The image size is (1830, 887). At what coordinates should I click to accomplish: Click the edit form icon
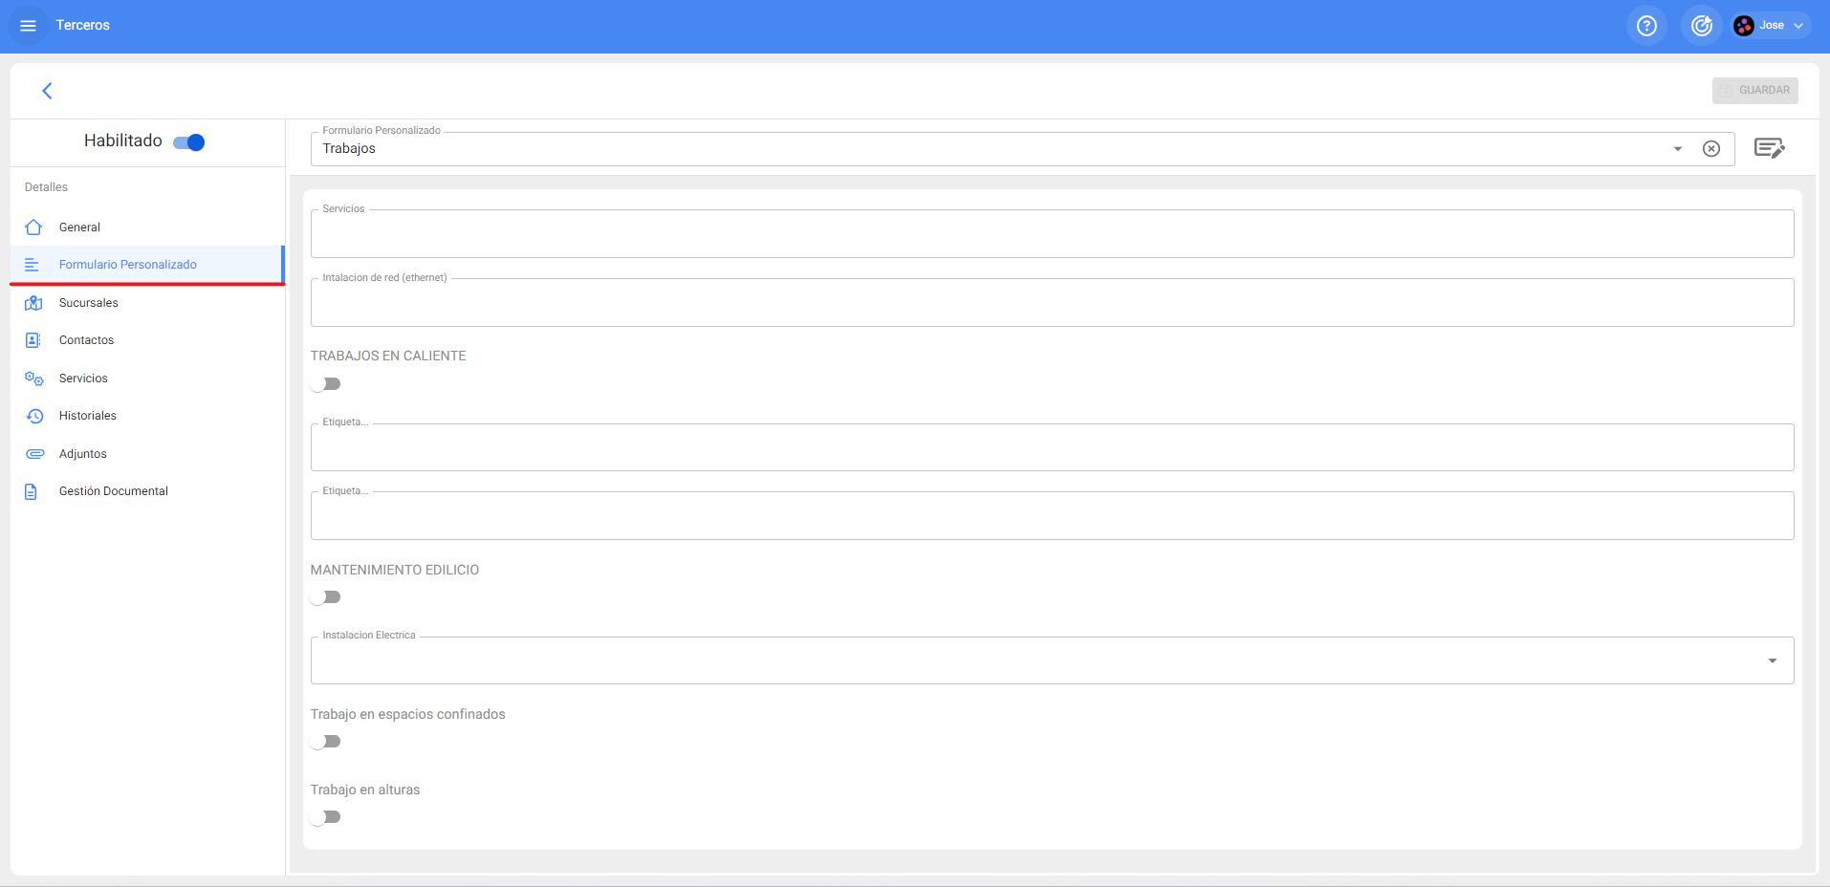coord(1769,148)
